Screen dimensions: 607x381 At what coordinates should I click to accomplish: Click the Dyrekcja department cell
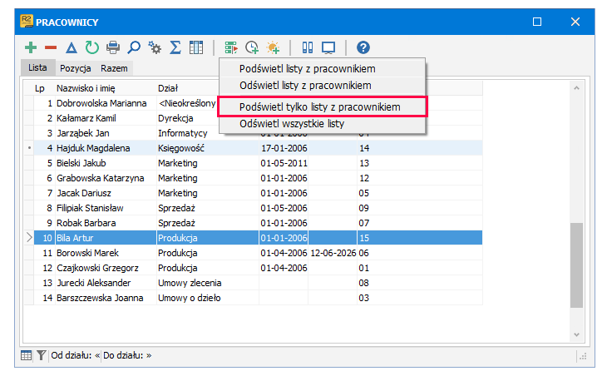(x=188, y=118)
